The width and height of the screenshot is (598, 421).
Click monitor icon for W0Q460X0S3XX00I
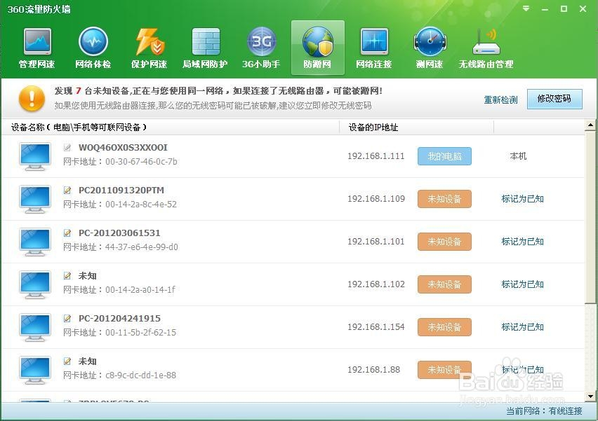tap(35, 156)
